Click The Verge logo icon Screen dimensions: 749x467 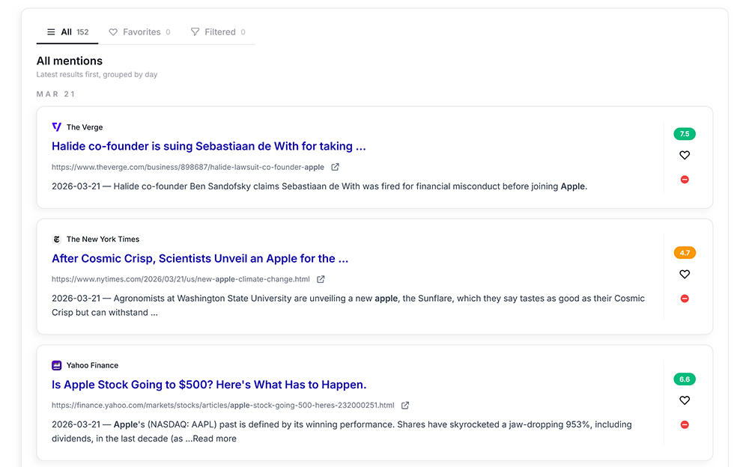click(x=56, y=127)
